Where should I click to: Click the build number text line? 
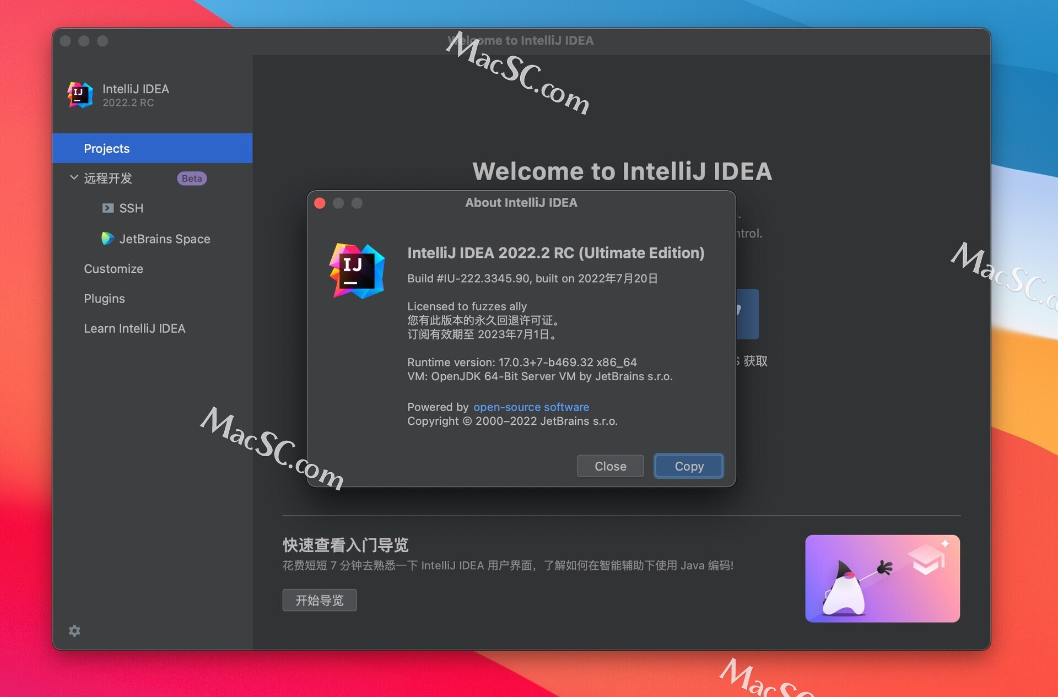(x=532, y=279)
